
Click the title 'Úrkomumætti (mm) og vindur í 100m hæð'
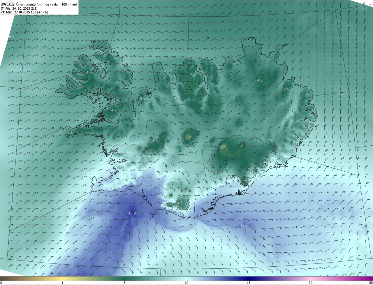[47, 4]
